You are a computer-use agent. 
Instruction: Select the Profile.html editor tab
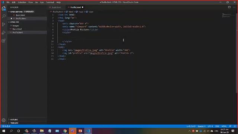(x=75, y=7)
